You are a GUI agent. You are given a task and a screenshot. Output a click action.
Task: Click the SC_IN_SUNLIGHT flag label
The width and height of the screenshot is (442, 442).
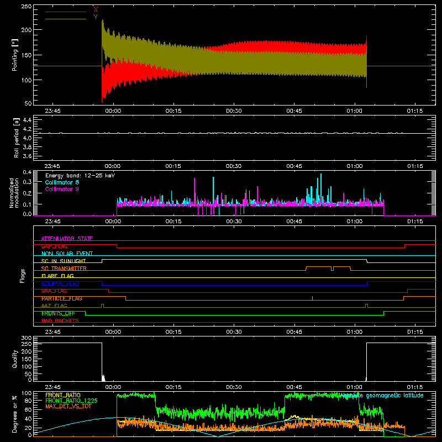coord(64,261)
